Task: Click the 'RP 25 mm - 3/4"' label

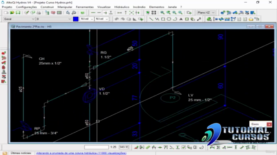Action: (x=46, y=131)
